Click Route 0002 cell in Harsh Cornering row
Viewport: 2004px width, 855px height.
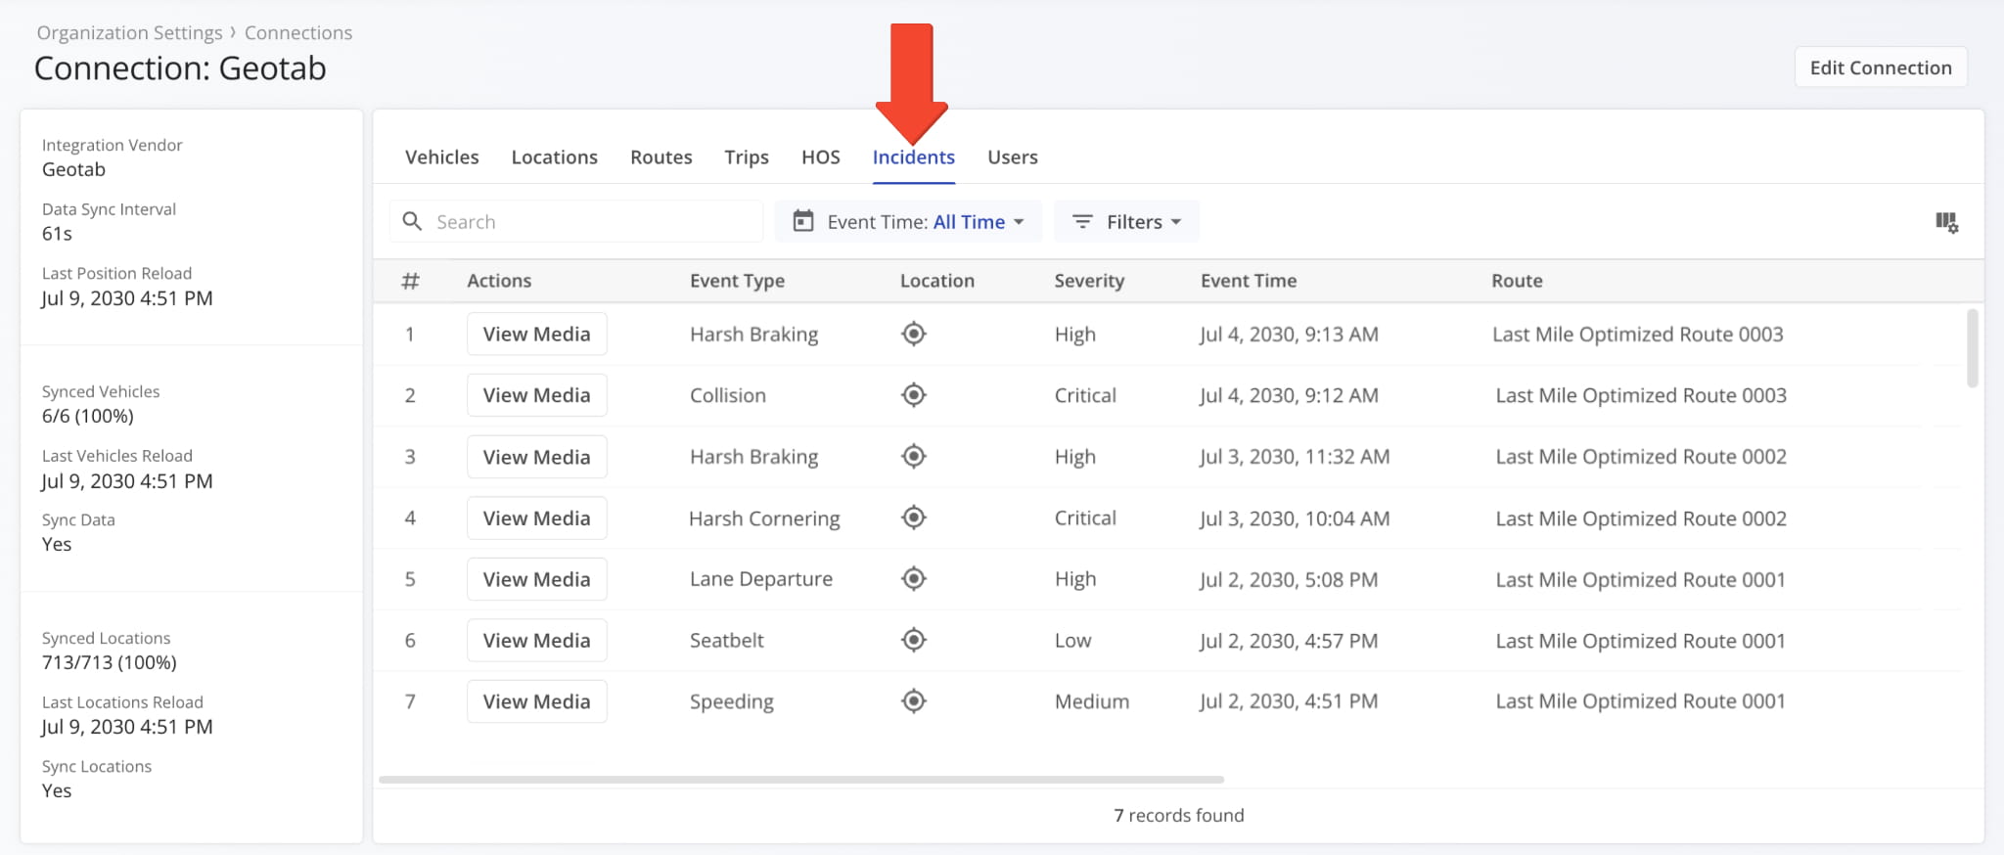click(1641, 518)
